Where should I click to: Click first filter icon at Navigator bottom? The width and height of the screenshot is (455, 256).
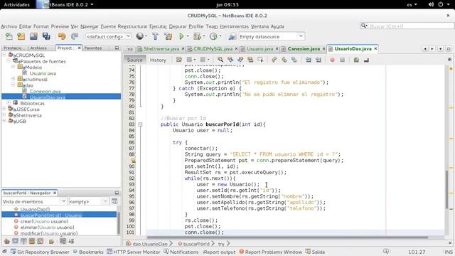click(7, 241)
